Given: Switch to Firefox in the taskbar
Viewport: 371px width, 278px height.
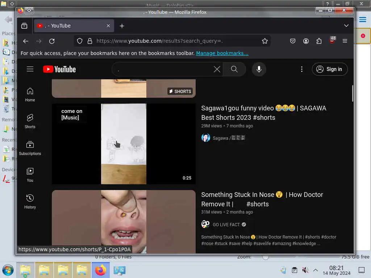Looking at the screenshot, I should (x=101, y=270).
